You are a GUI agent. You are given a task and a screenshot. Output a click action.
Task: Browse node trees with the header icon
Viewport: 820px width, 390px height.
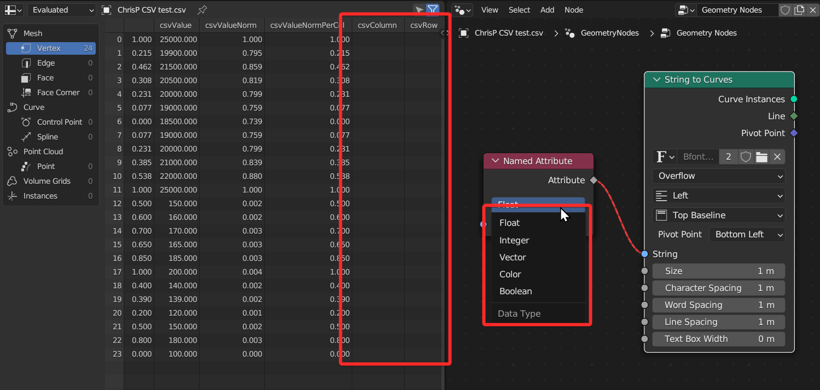686,10
